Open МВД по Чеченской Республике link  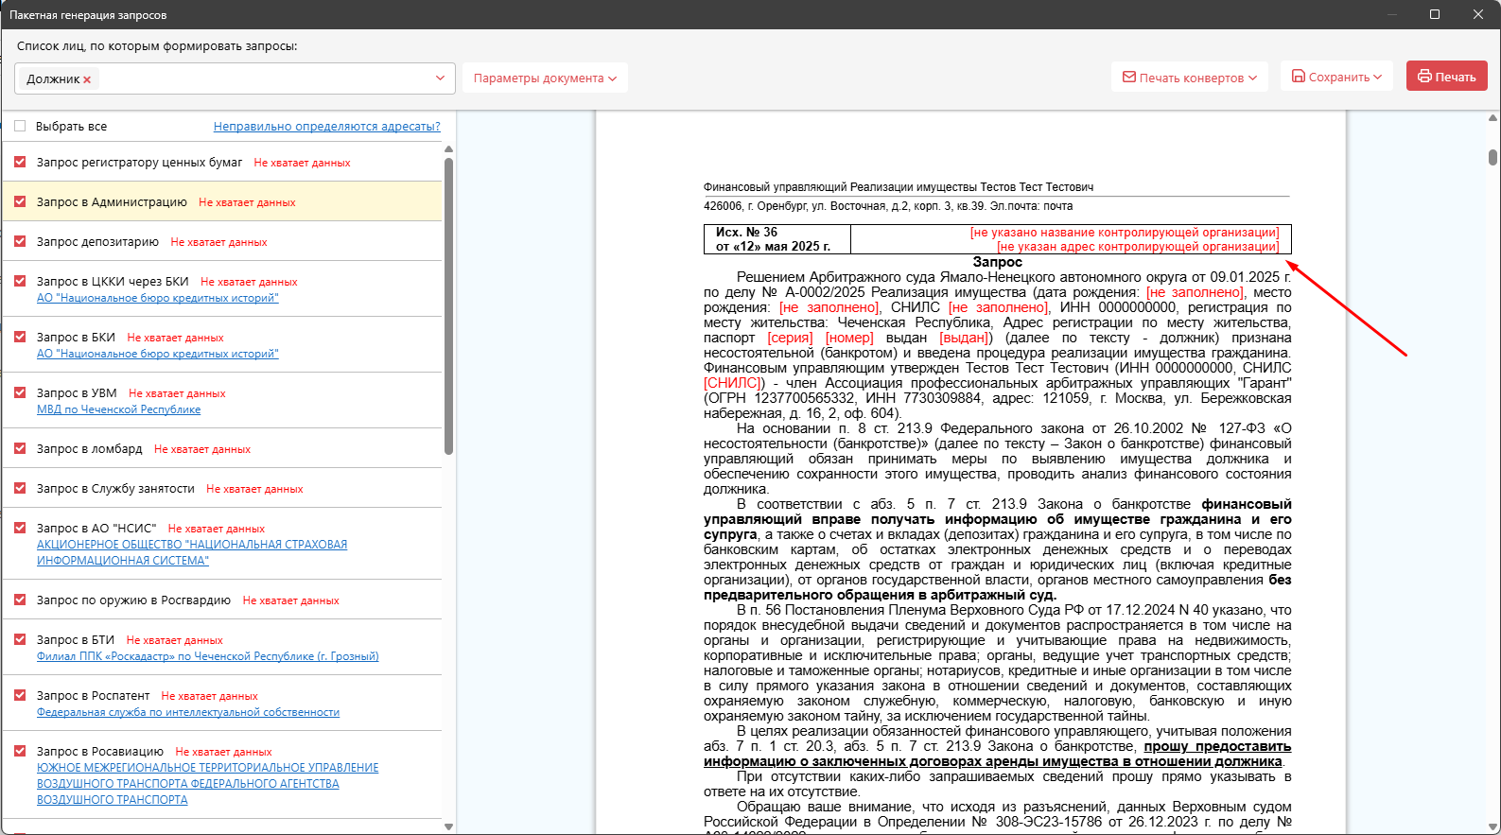coord(118,409)
